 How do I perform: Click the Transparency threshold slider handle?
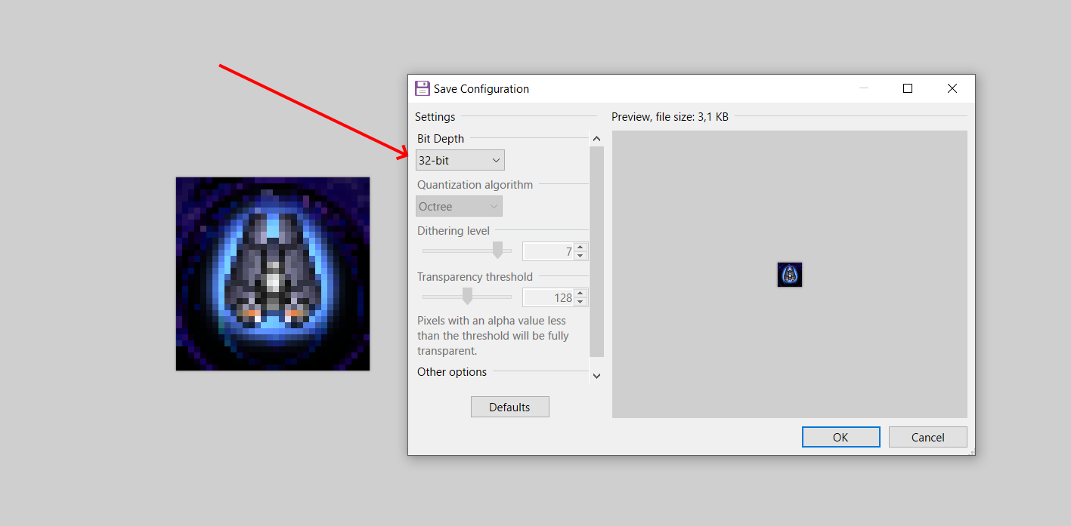467,297
